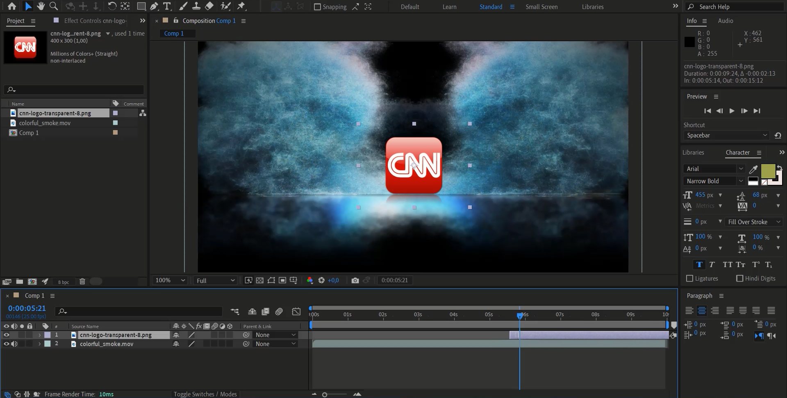Delete selected project item with trash icon

tap(82, 281)
